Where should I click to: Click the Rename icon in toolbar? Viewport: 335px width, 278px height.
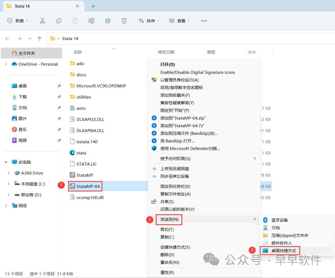tap(92, 21)
